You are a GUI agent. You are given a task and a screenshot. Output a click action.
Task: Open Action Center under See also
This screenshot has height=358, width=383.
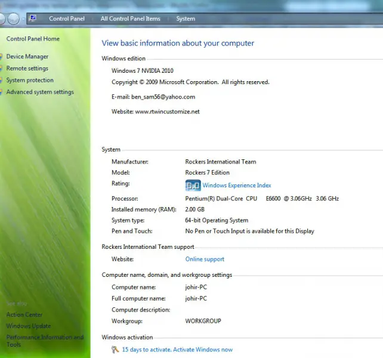coord(24,314)
